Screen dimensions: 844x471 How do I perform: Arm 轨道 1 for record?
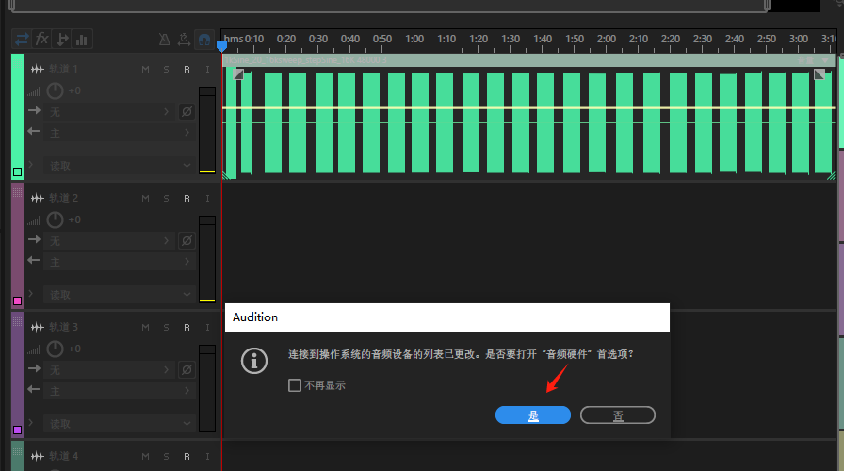187,70
